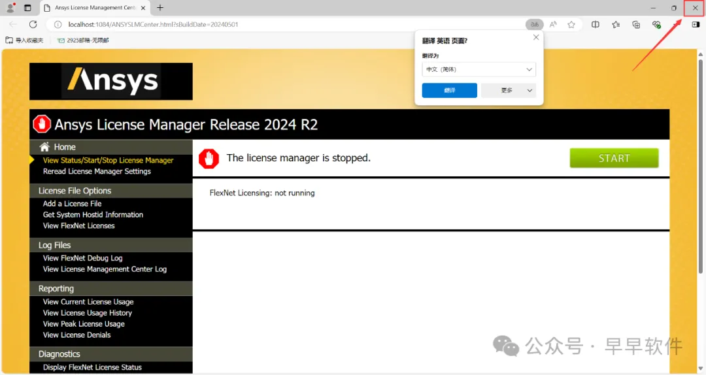The image size is (706, 375).
Task: Click the blue Translate button
Action: (x=449, y=90)
